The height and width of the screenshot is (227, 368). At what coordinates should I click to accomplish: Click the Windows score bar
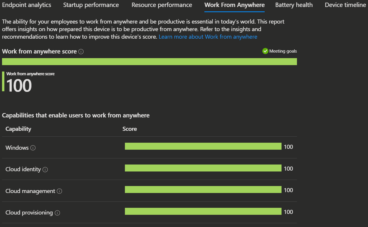click(x=203, y=146)
